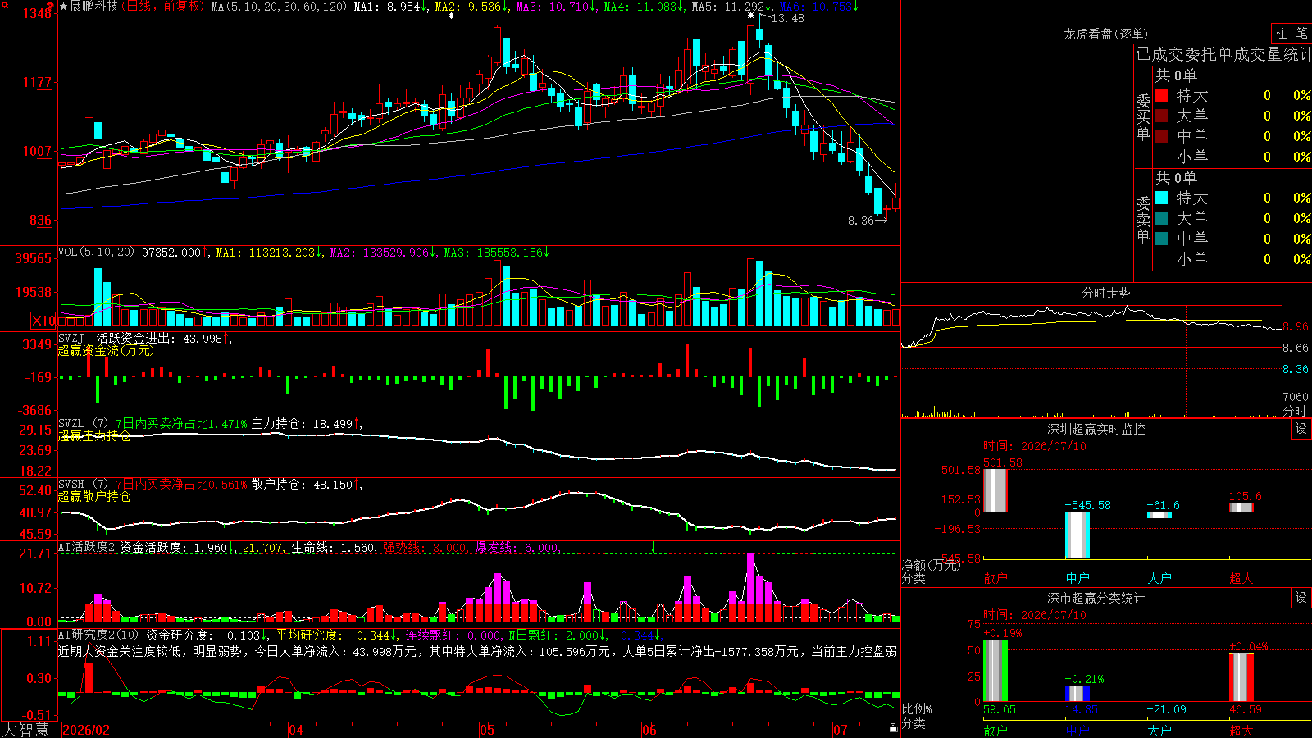Click the X10 volume scale box
This screenshot has width=1312, height=738.
pyautogui.click(x=43, y=321)
